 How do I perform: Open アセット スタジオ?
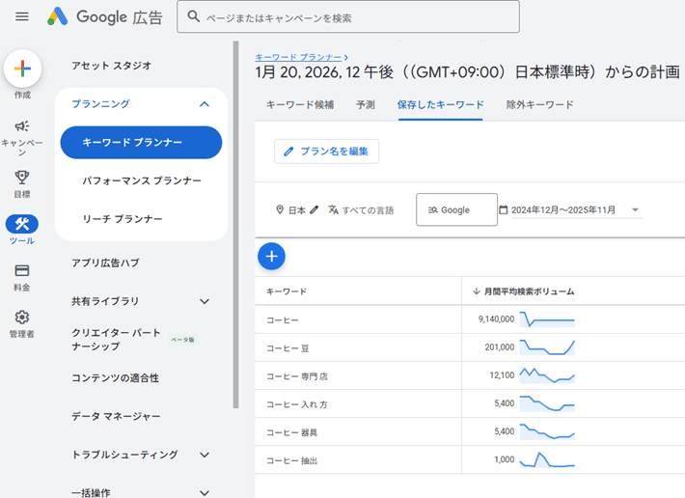point(111,66)
